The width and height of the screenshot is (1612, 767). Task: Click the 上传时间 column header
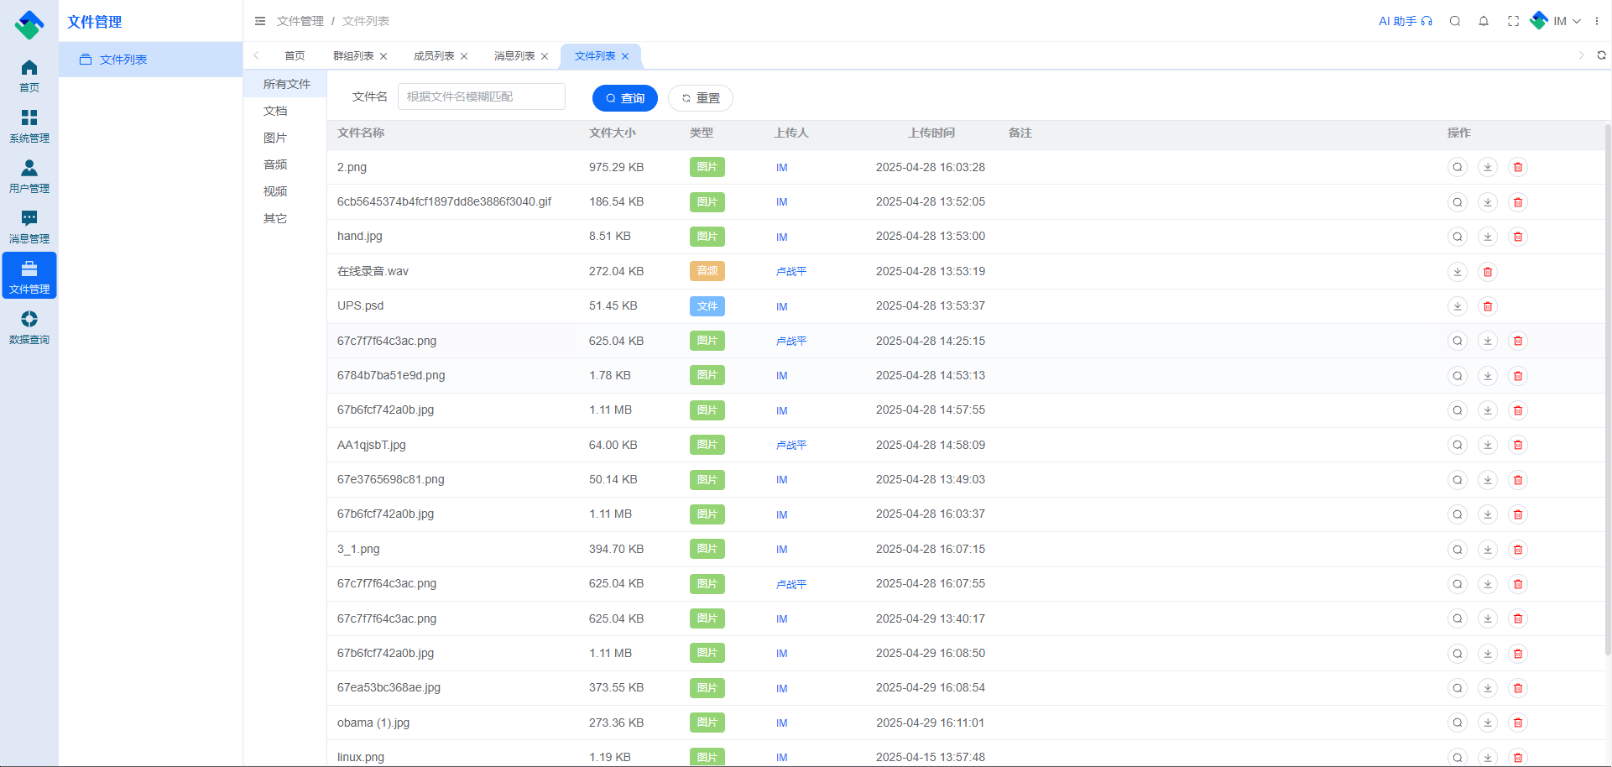click(931, 133)
